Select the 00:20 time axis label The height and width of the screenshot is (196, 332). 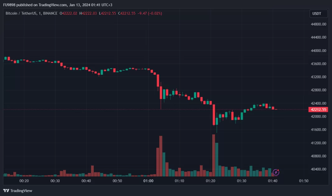tap(24, 181)
